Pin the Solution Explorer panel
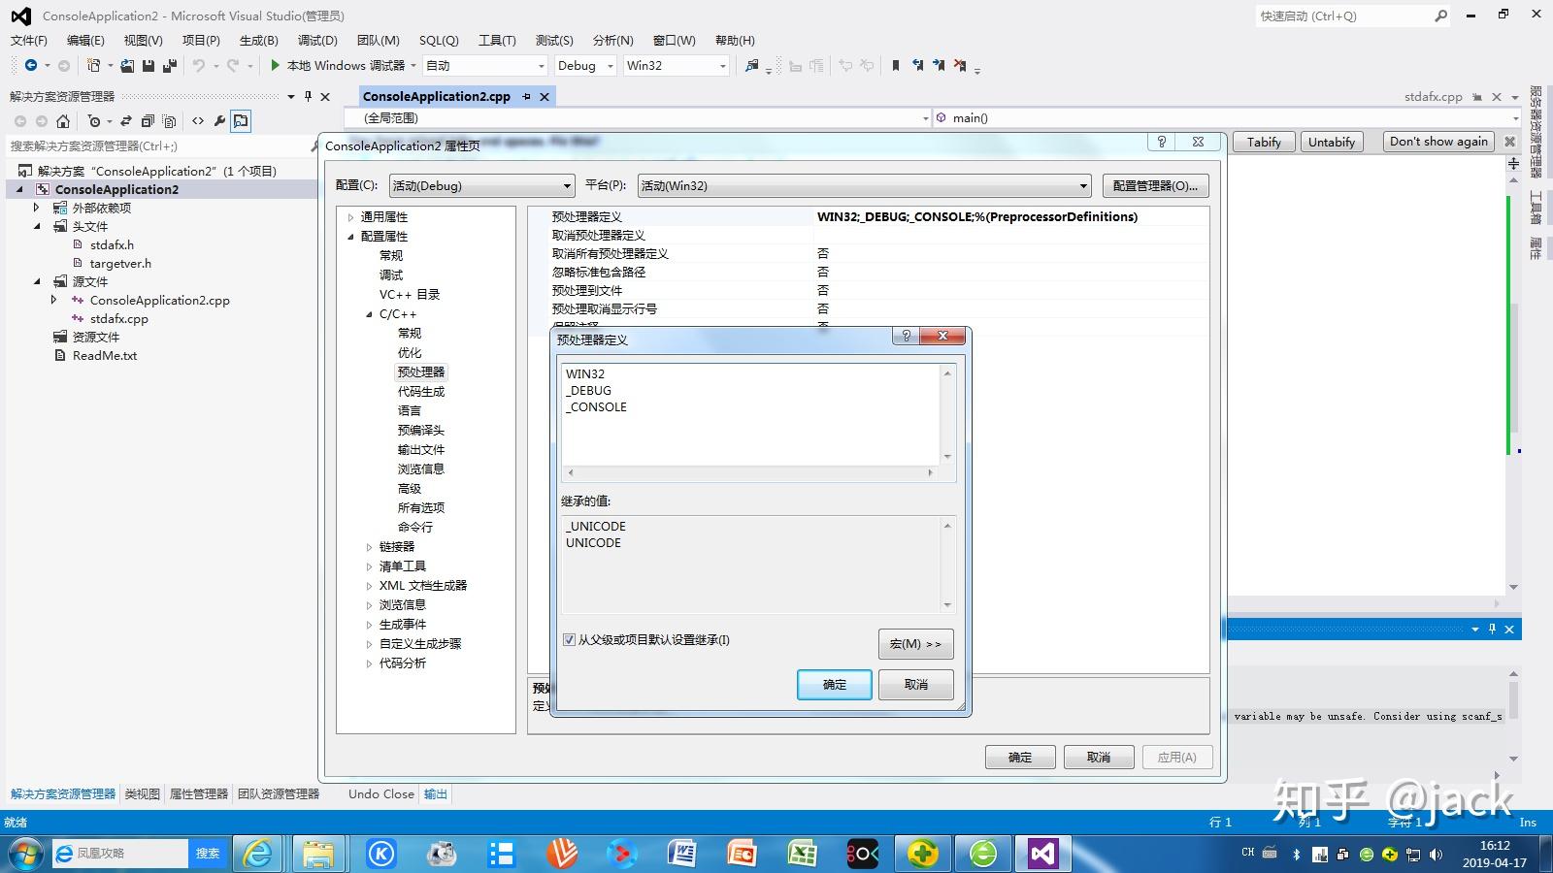1553x873 pixels. (x=308, y=96)
